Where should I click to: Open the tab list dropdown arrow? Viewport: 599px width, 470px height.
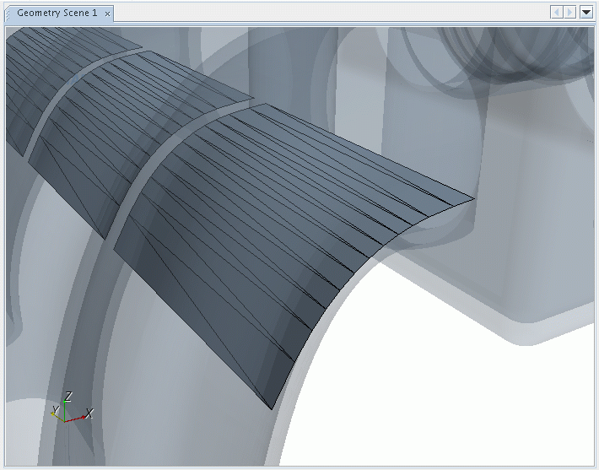click(586, 13)
